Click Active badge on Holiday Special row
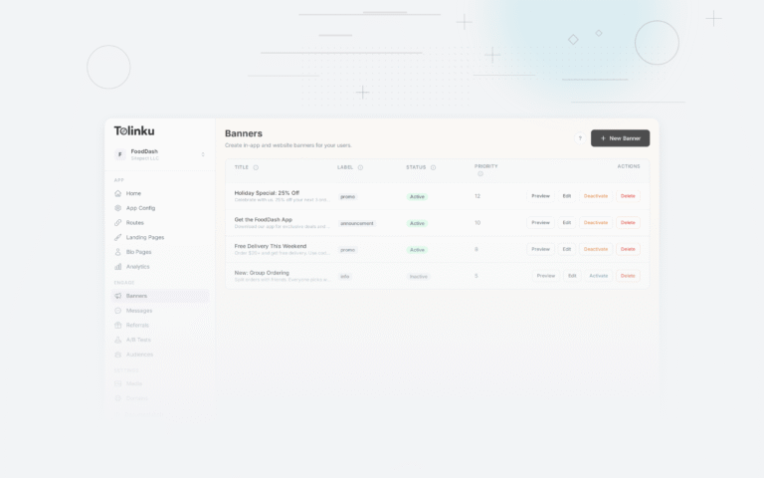 417,197
